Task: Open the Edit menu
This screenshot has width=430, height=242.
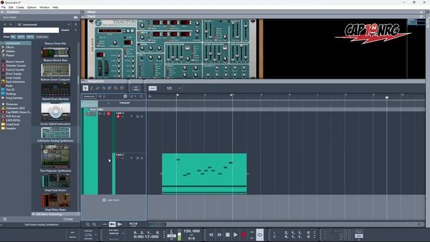Action: [x=11, y=7]
